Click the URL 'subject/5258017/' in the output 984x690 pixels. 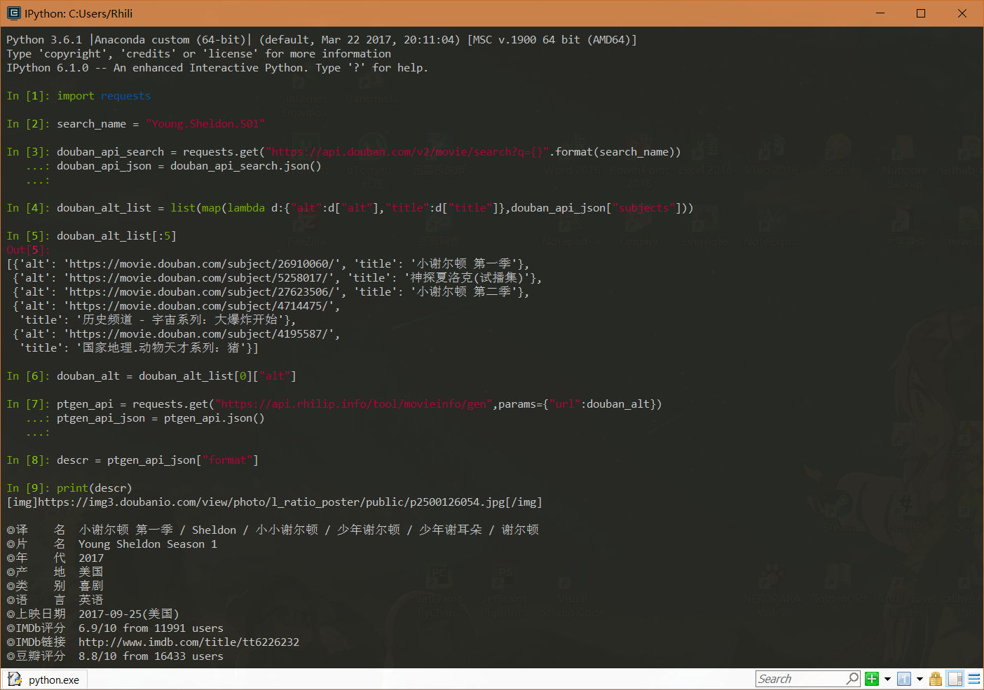[199, 278]
